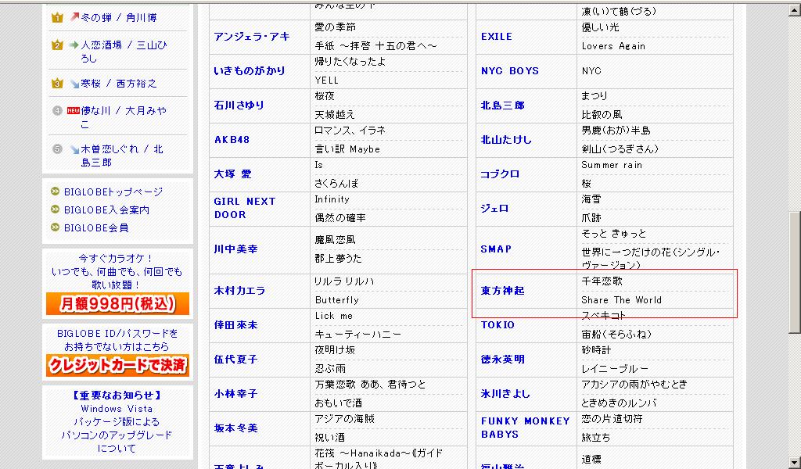Open artist 氷川きよし

pos(506,393)
